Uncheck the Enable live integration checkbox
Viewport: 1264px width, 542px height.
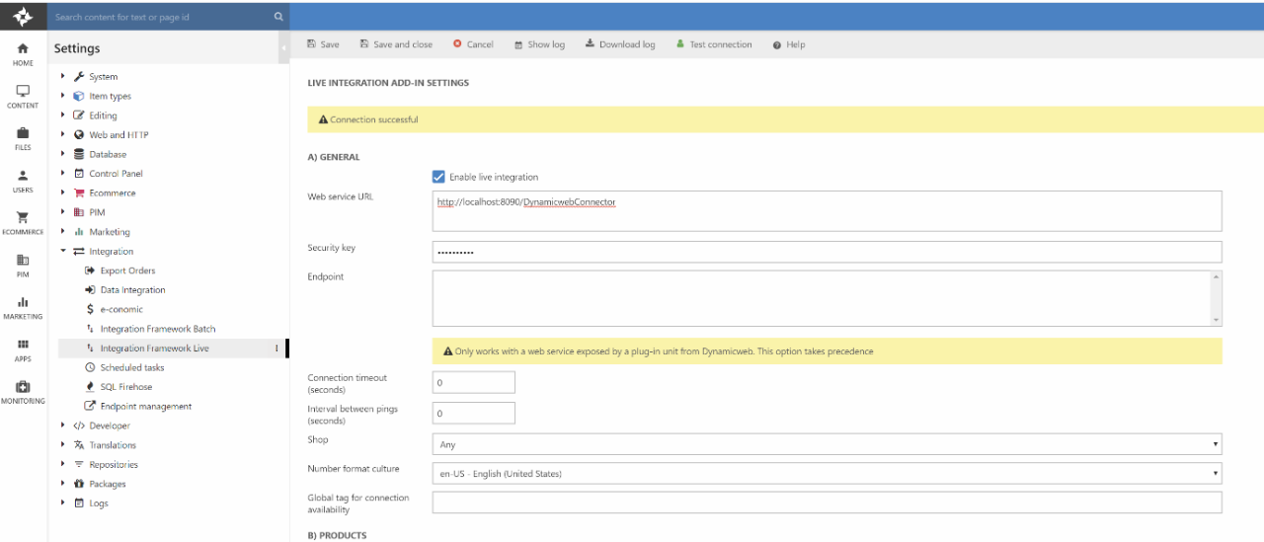438,177
